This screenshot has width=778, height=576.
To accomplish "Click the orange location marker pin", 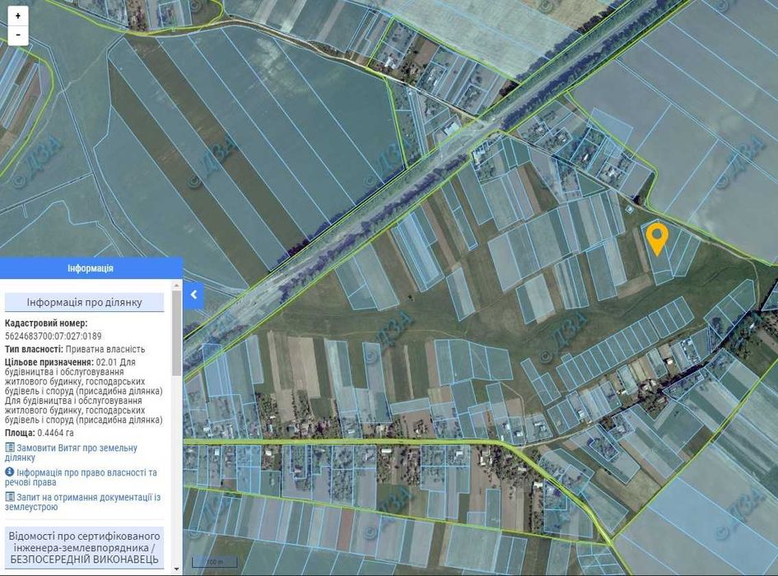I will 658,239.
